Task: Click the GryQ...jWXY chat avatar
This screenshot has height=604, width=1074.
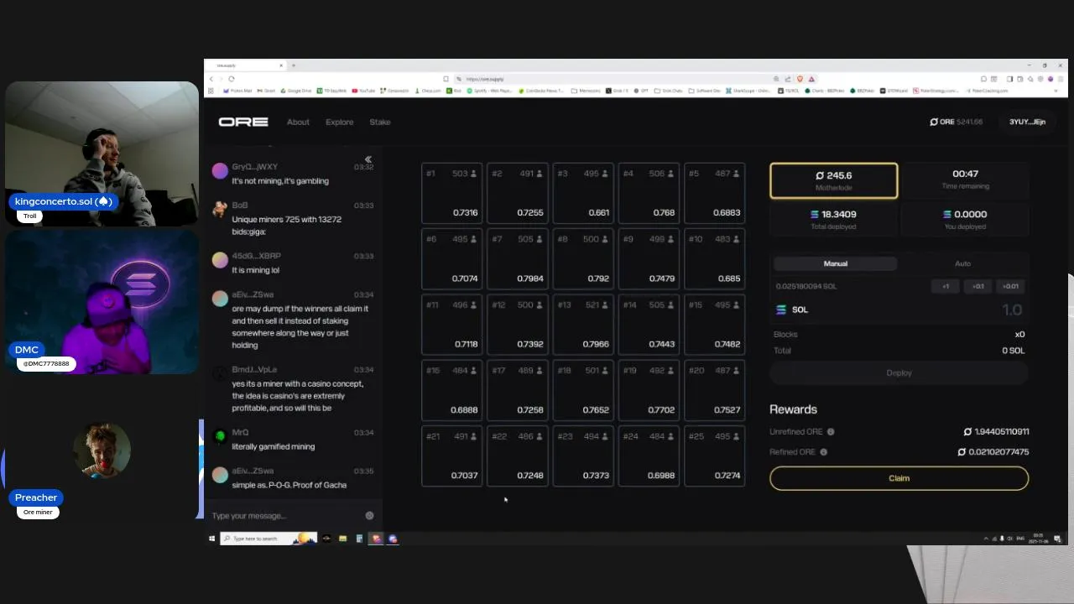Action: click(x=220, y=171)
